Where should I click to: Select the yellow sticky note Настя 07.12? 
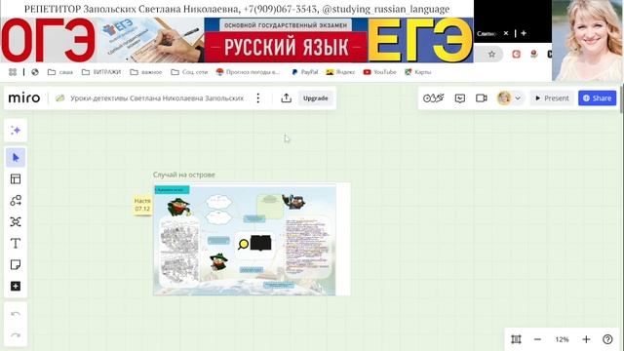[142, 205]
